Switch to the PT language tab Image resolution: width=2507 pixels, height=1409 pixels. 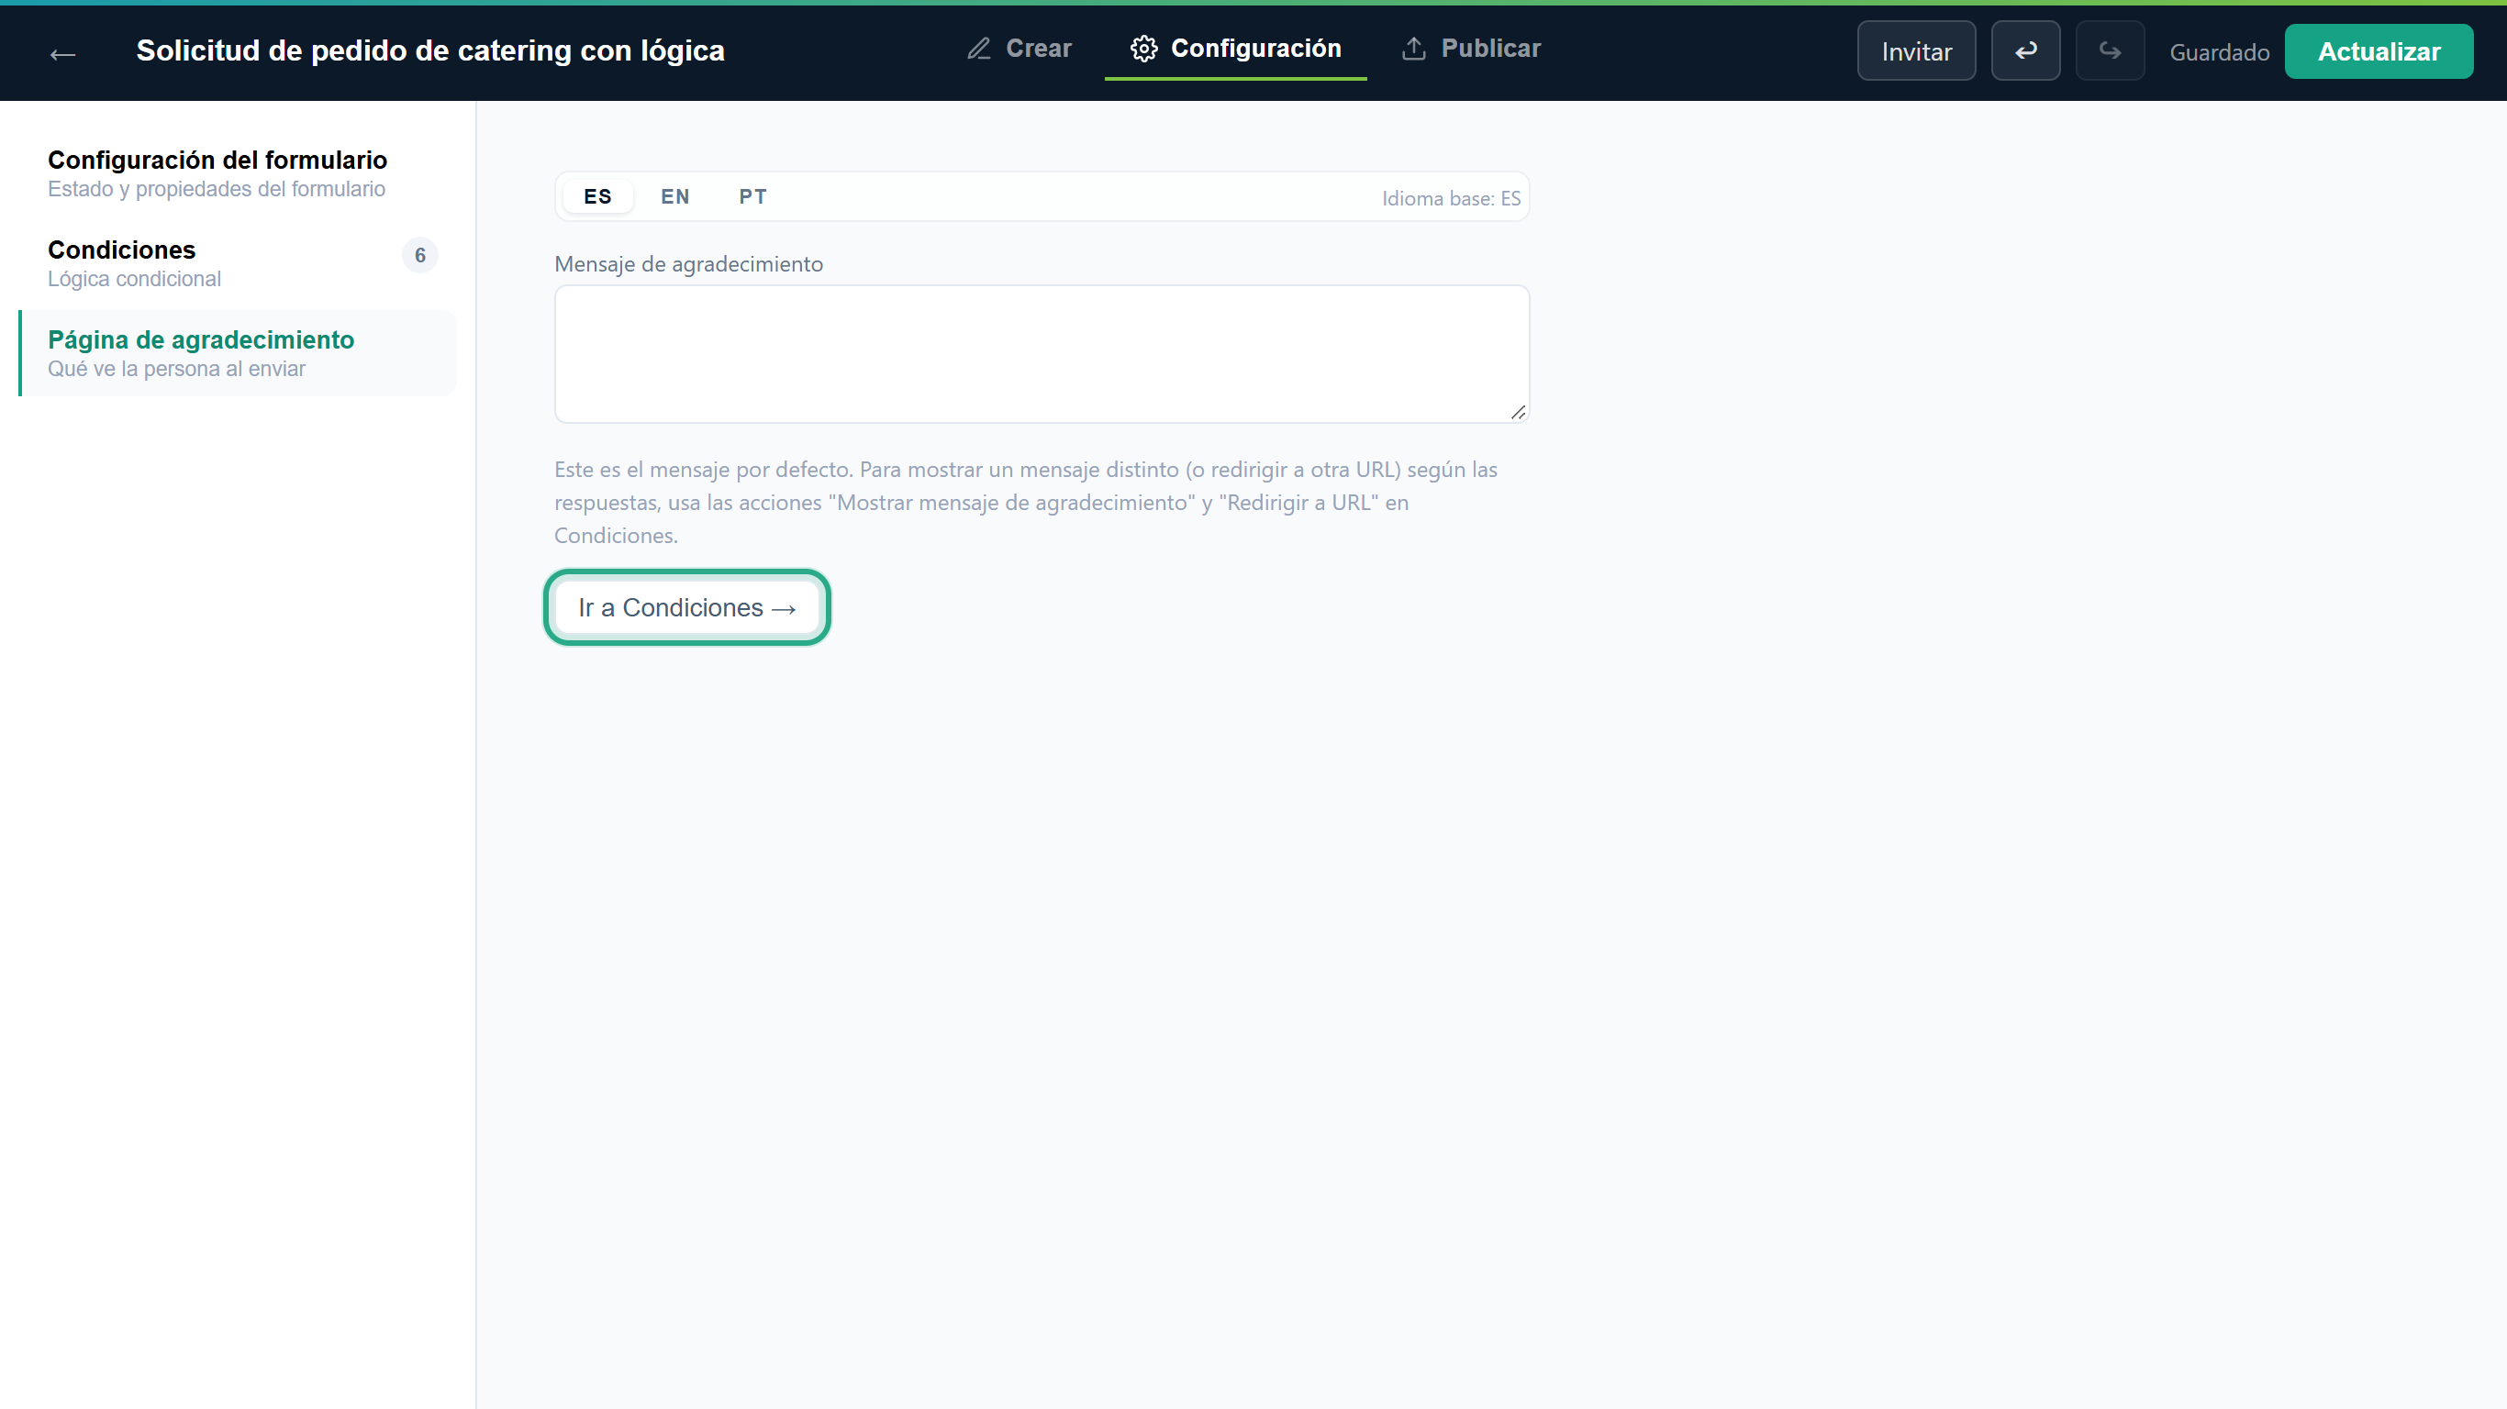(x=752, y=196)
